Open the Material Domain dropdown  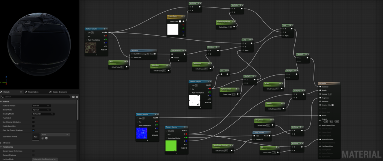[42, 106]
